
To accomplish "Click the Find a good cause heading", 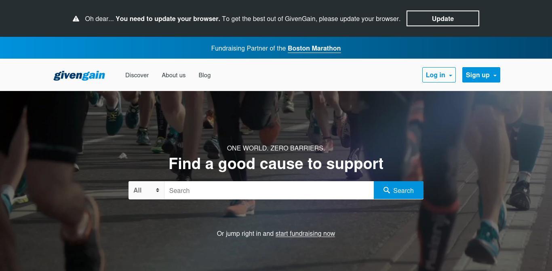I will point(276,164).
